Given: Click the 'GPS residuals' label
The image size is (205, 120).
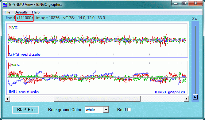Looking at the screenshot, I should (25, 54).
